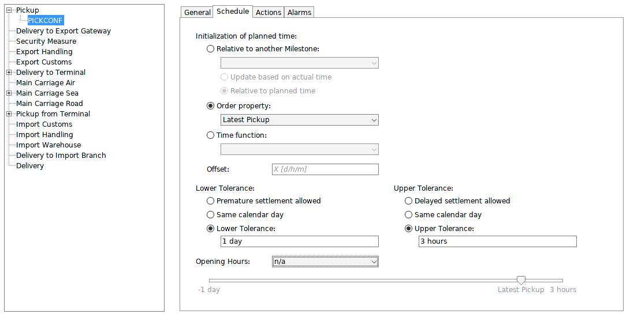Expand the Delivery to Terminal node
Screen dimensions: 630x314
click(9, 73)
